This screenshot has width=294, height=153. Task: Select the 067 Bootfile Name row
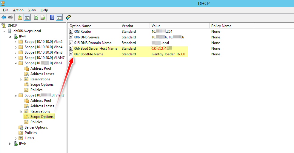[x=89, y=54]
